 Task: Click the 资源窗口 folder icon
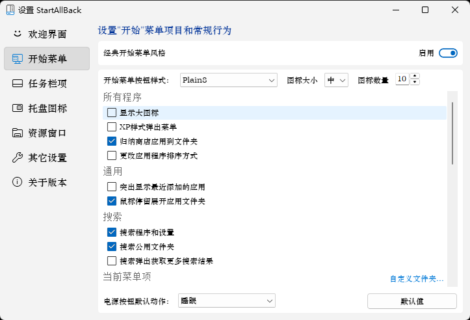tap(17, 133)
